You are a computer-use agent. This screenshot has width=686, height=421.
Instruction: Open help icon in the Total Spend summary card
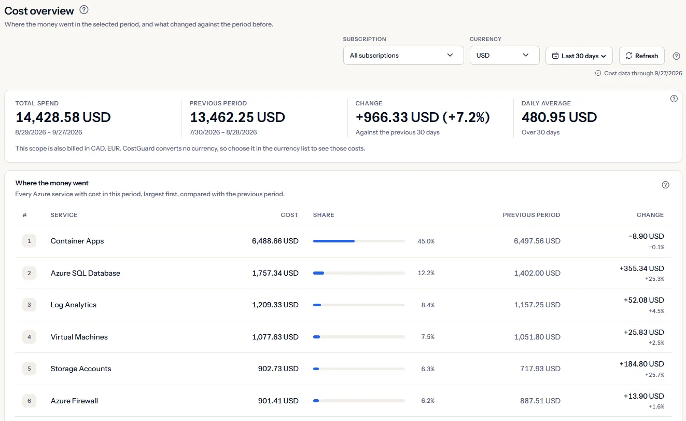(x=674, y=99)
